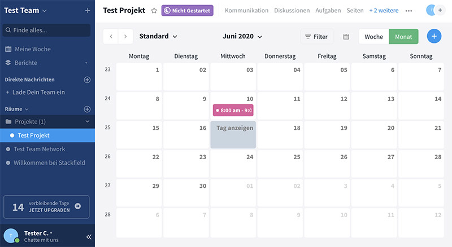The height and width of the screenshot is (247, 452).
Task: Collapse the sidebar with double-arrow icon
Action: 88,237
